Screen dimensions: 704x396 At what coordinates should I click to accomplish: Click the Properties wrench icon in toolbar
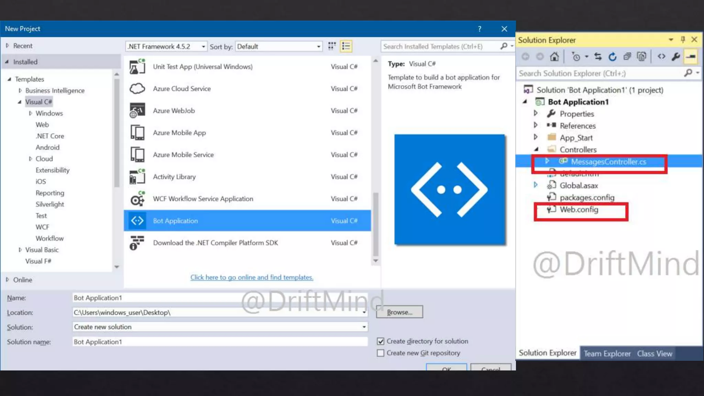pyautogui.click(x=676, y=57)
